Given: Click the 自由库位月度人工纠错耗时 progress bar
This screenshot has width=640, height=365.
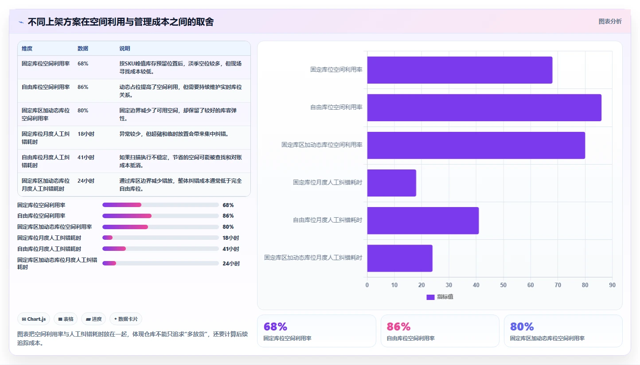Looking at the screenshot, I should [x=160, y=249].
